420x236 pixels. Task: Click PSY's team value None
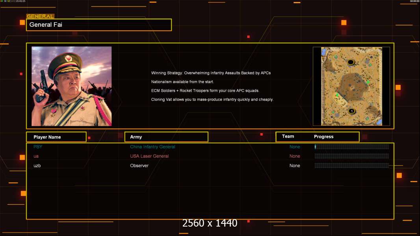(295, 147)
